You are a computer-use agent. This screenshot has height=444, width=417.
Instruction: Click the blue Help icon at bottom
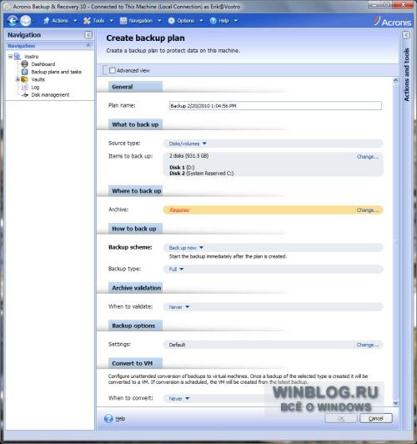tap(108, 418)
